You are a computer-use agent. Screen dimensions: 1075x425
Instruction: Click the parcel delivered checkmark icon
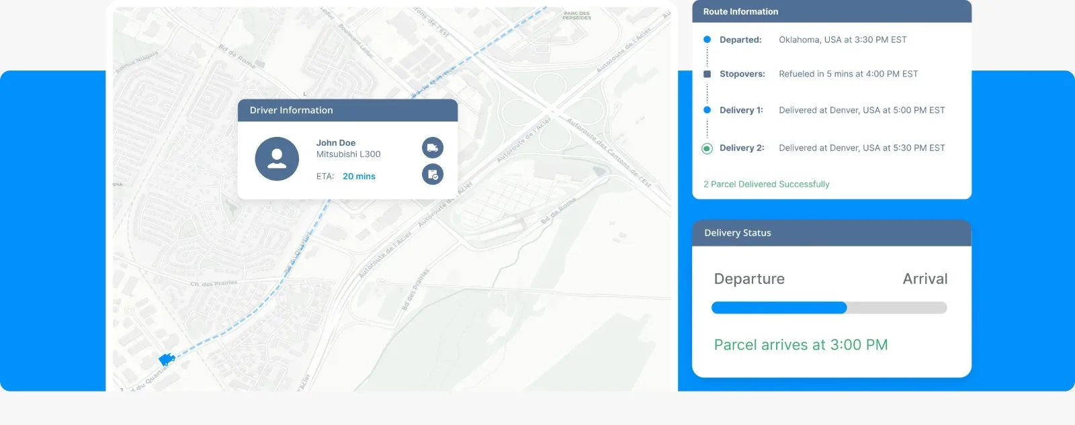point(433,175)
